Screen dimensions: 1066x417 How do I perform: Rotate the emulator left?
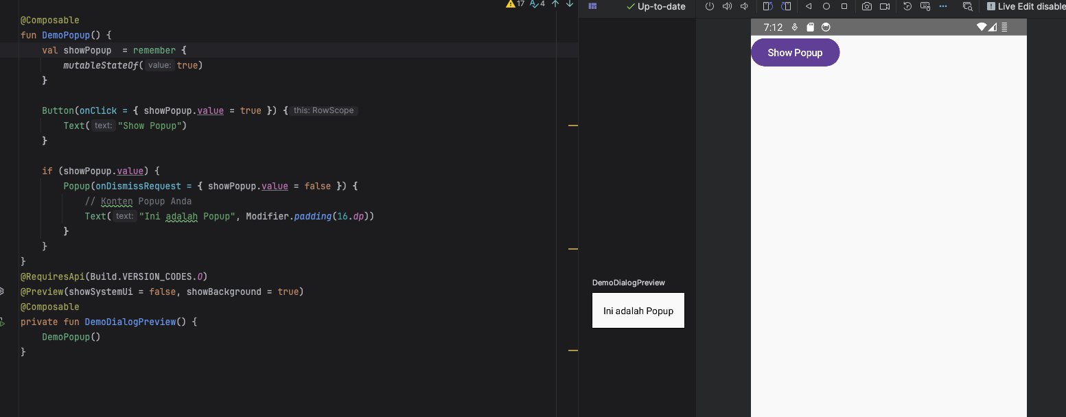[x=768, y=6]
